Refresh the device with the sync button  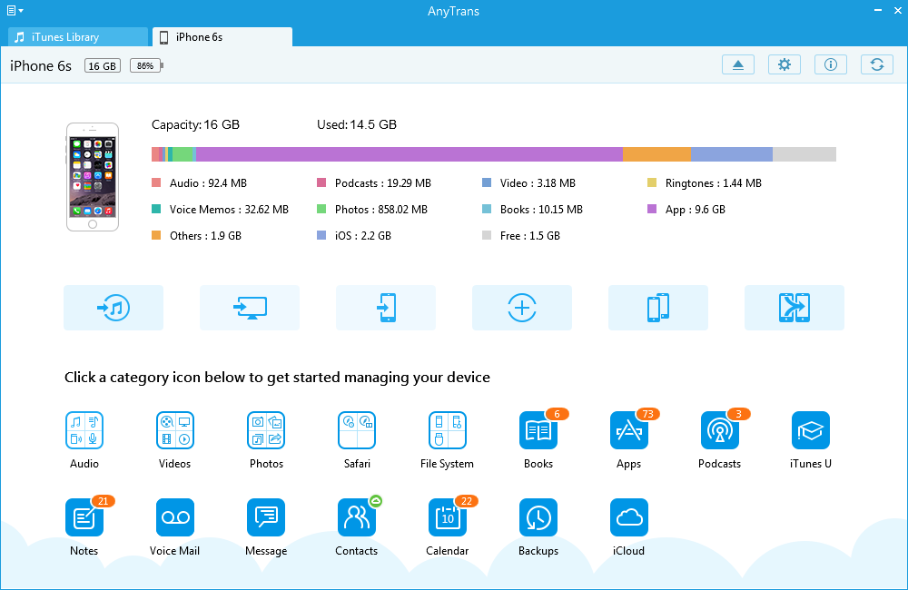tap(877, 64)
